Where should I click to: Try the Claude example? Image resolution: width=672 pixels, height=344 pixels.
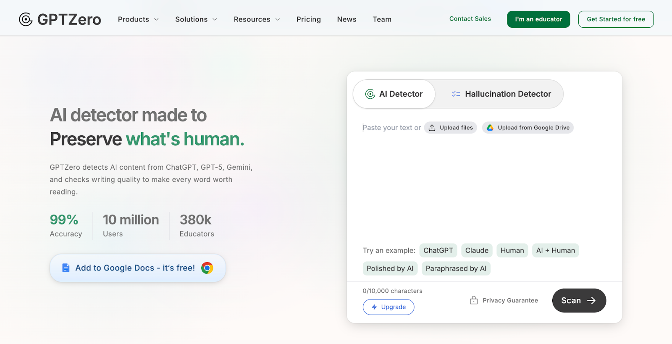coord(477,250)
